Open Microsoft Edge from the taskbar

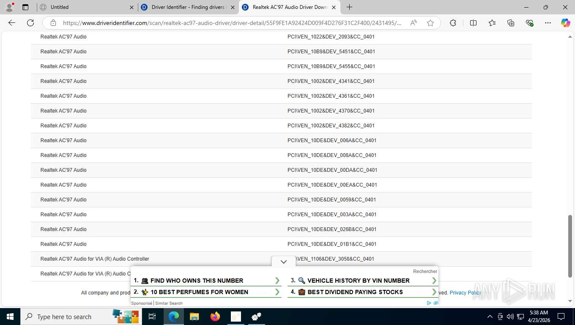[173, 317]
